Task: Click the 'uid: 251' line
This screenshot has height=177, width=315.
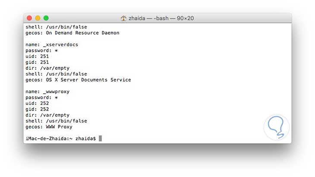Action: [37, 56]
